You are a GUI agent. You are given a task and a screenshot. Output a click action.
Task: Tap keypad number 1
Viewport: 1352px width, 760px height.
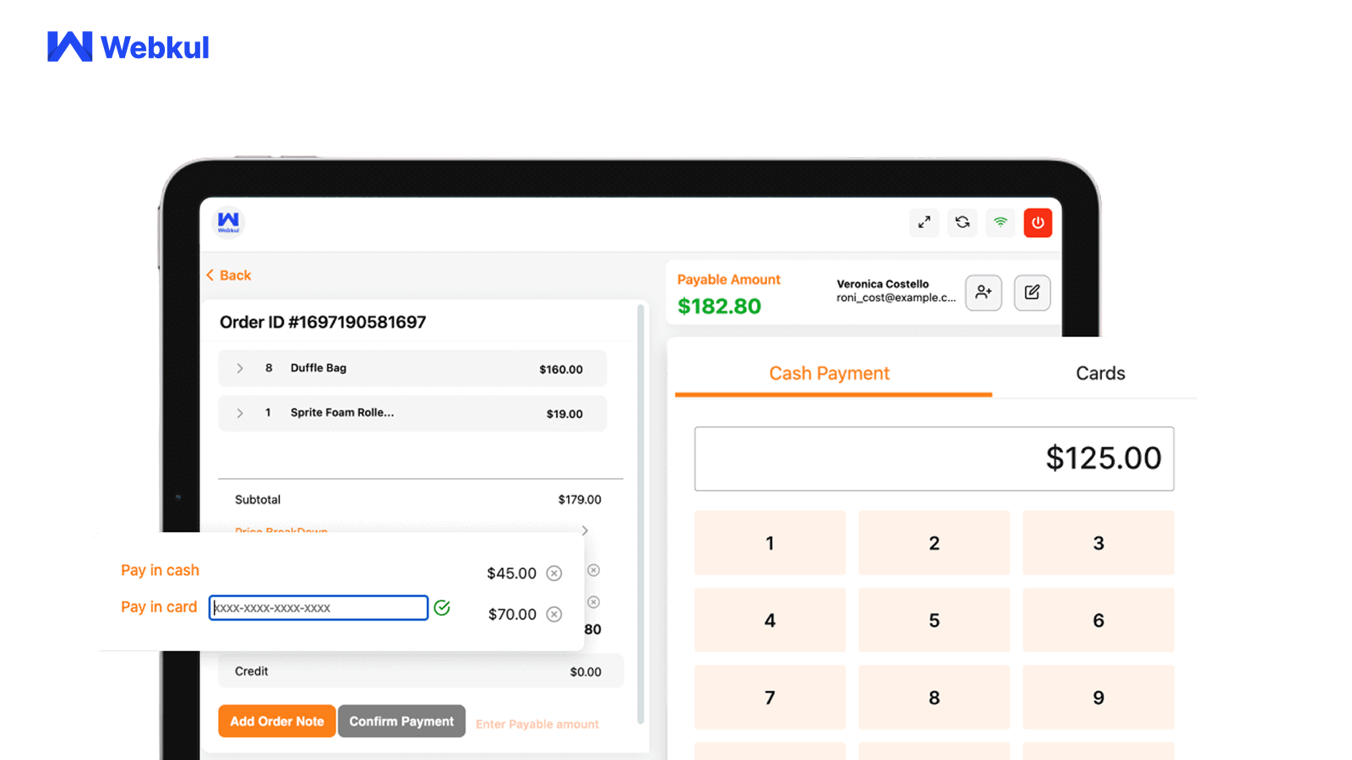(770, 543)
